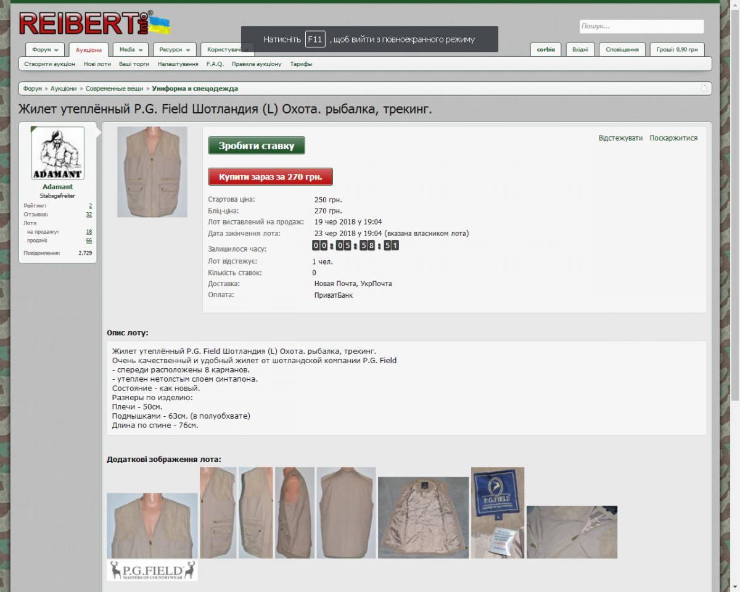The image size is (740, 592).
Task: Open Налаштування in auction submenu
Action: [178, 64]
